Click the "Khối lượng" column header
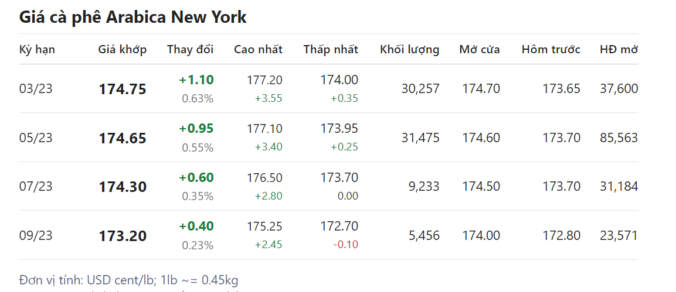The width and height of the screenshot is (676, 292). [x=409, y=49]
